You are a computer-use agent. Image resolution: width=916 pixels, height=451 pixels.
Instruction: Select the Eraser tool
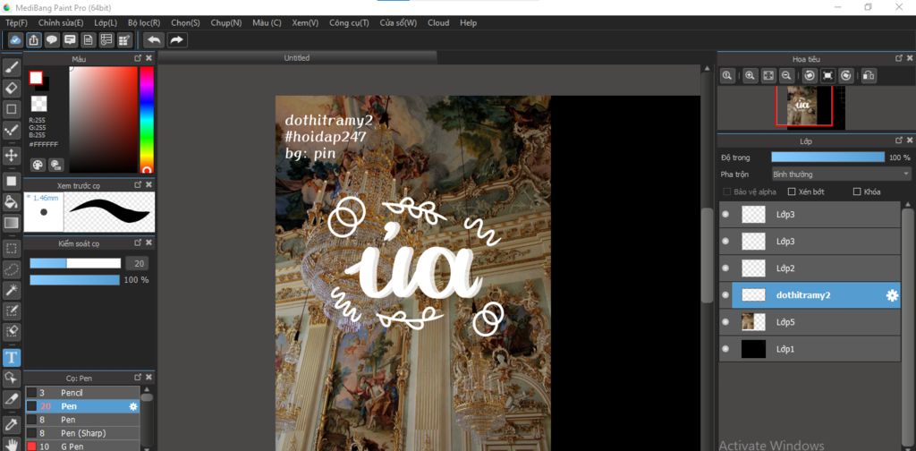[x=11, y=89]
